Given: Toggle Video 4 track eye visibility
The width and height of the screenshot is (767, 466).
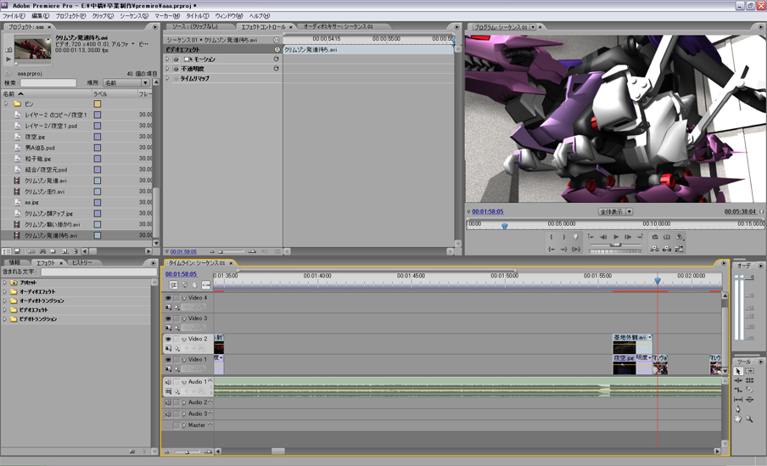Looking at the screenshot, I should [168, 298].
